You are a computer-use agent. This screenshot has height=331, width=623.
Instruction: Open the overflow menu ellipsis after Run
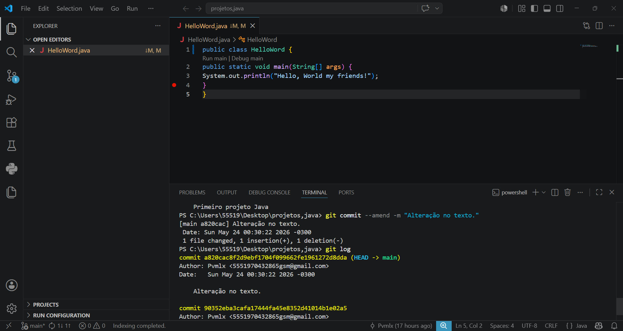[151, 8]
